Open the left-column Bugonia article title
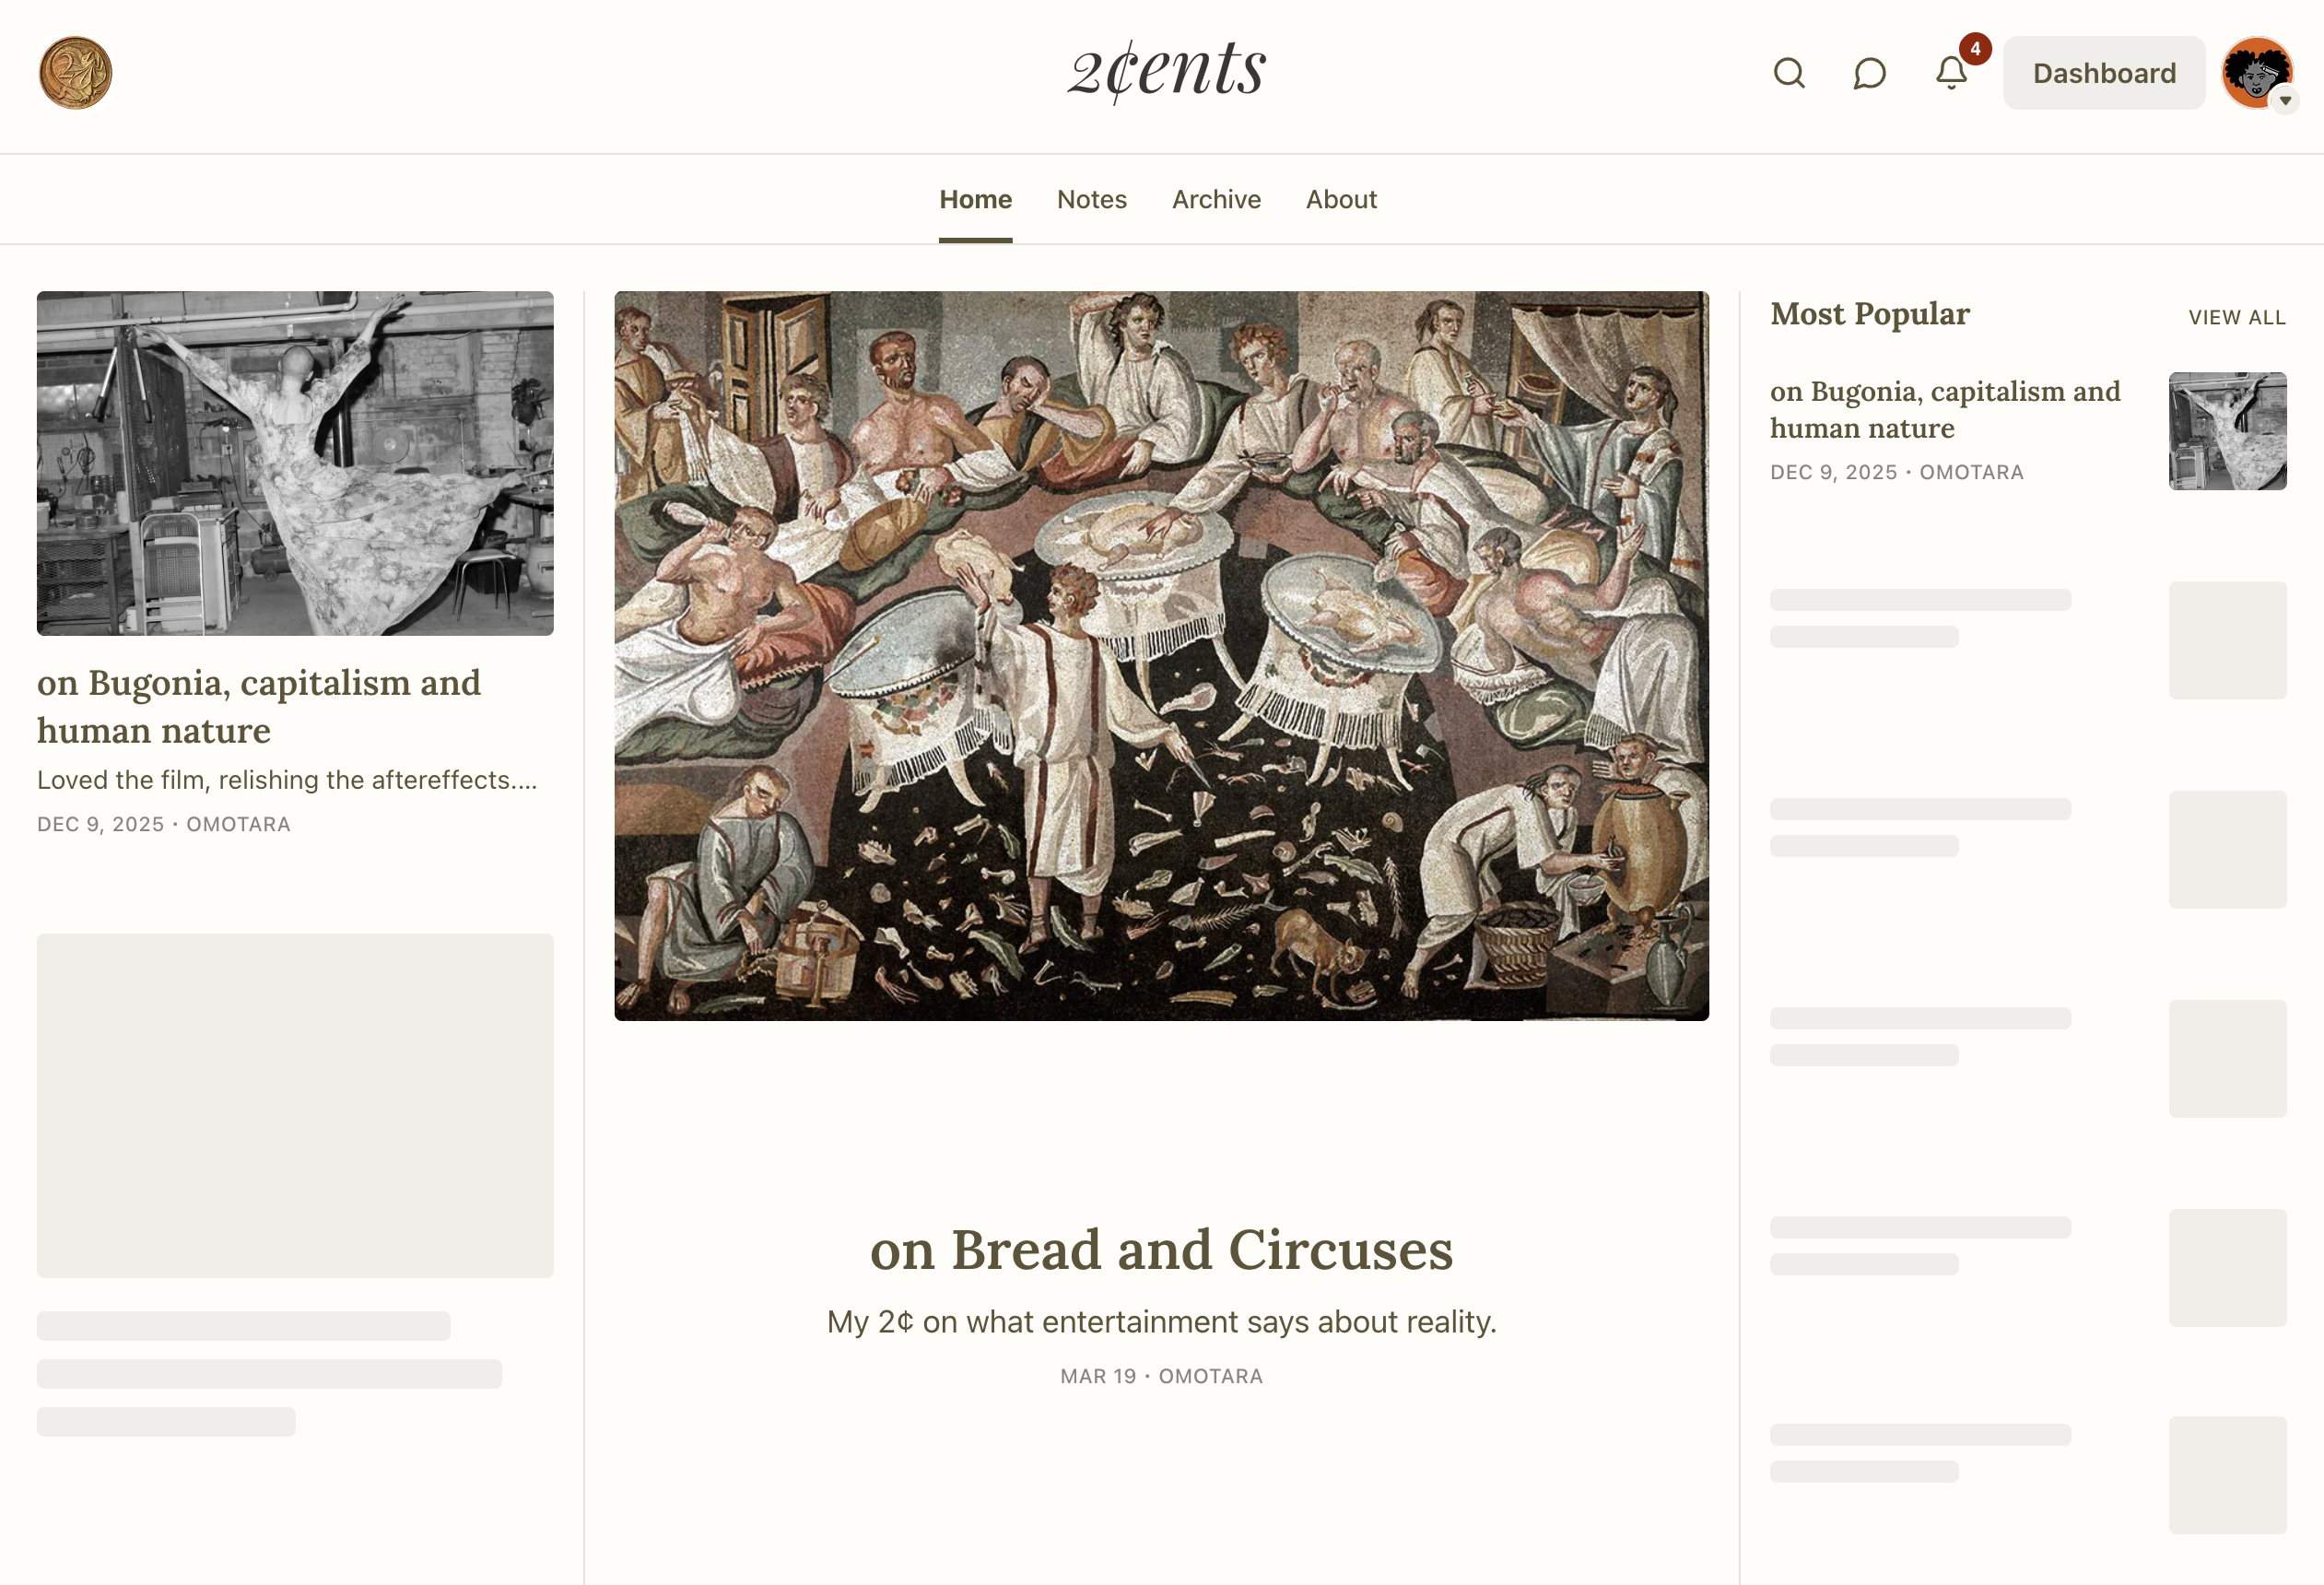The width and height of the screenshot is (2324, 1585). (258, 706)
